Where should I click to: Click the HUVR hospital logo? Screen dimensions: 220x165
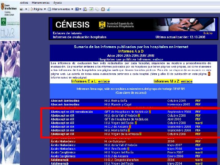(8, 33)
